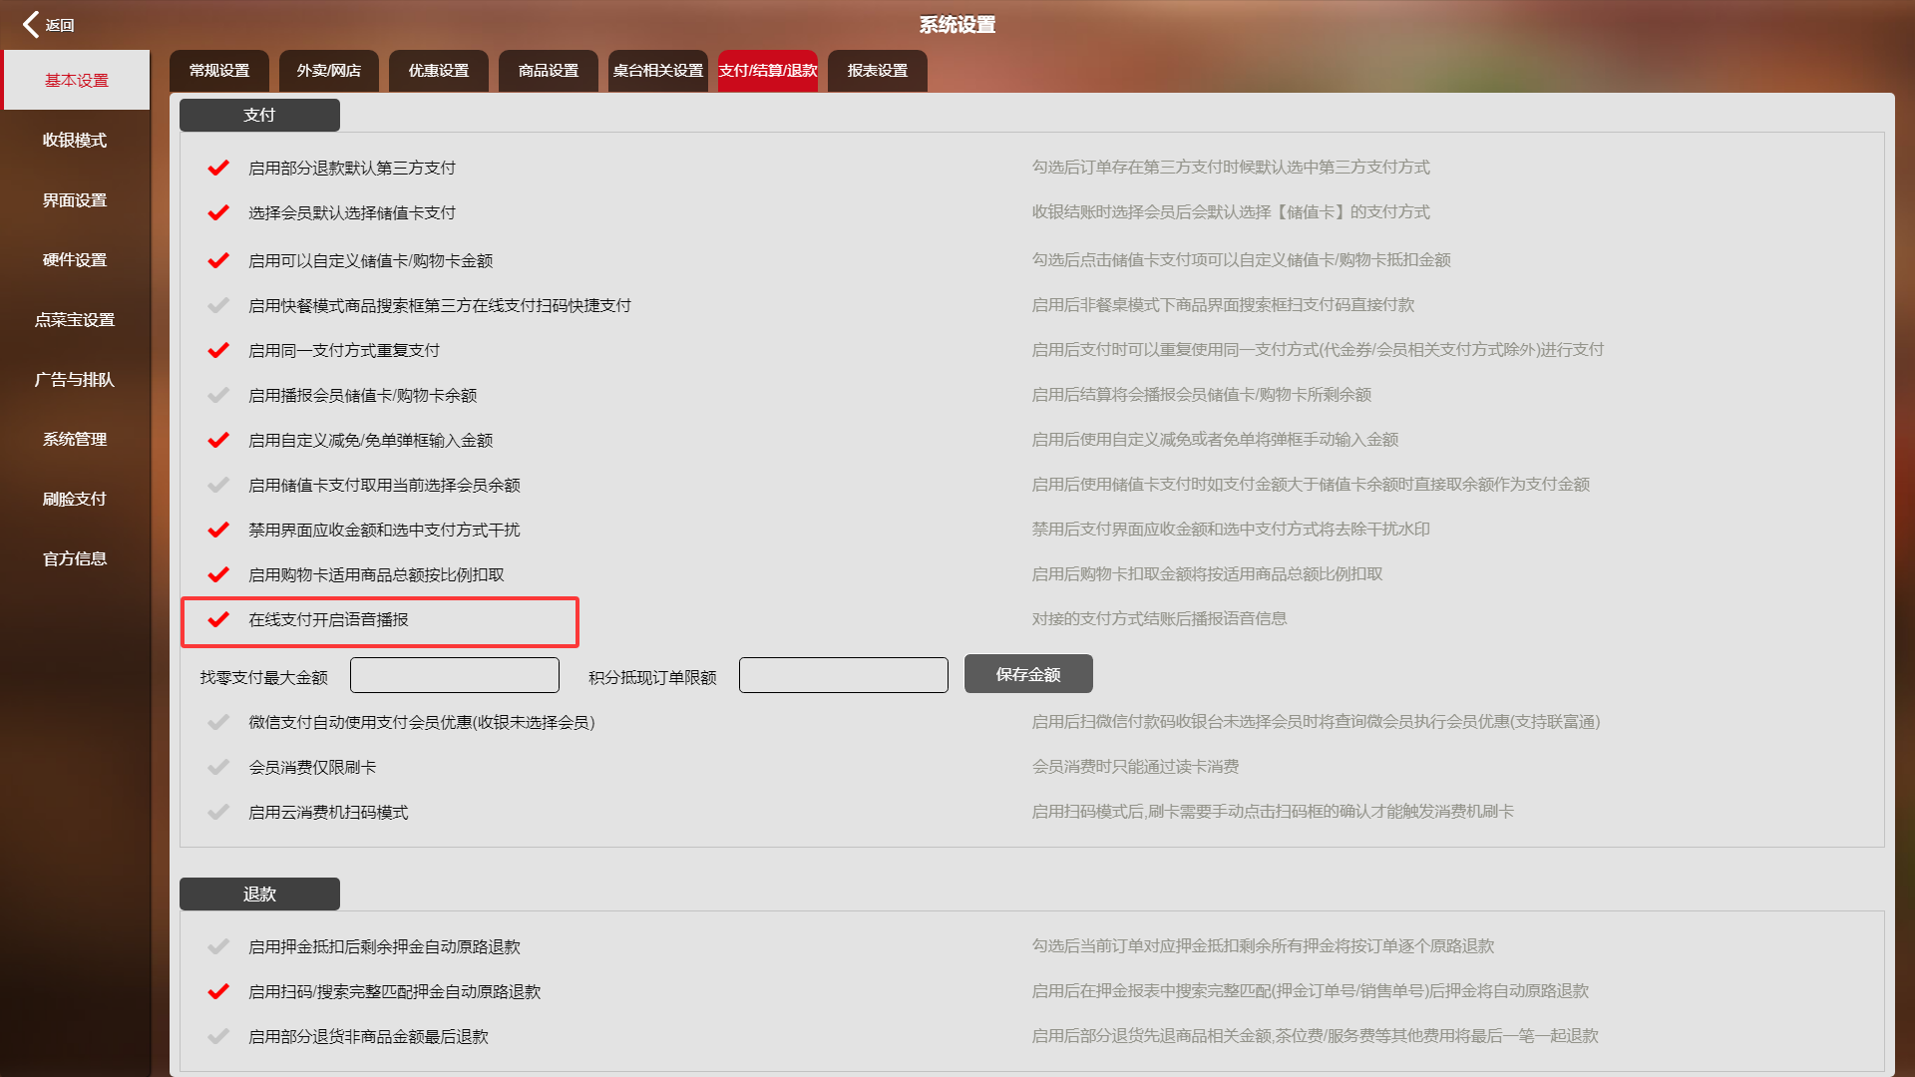Enable 启用云消费机扫码模式 checkmark
This screenshot has height=1077, width=1915.
coord(218,812)
